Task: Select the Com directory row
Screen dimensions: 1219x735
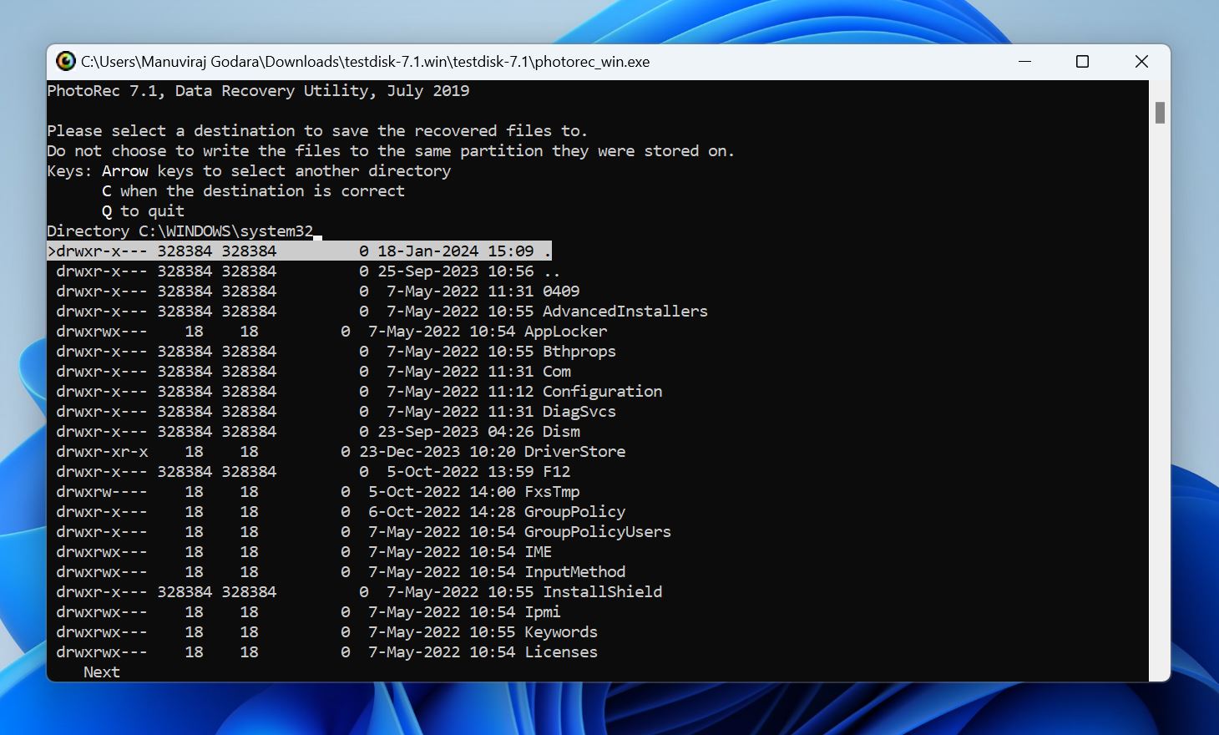Action: pos(314,371)
